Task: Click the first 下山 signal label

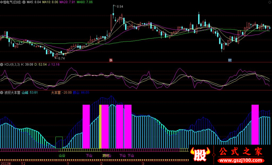Action: tap(89, 156)
